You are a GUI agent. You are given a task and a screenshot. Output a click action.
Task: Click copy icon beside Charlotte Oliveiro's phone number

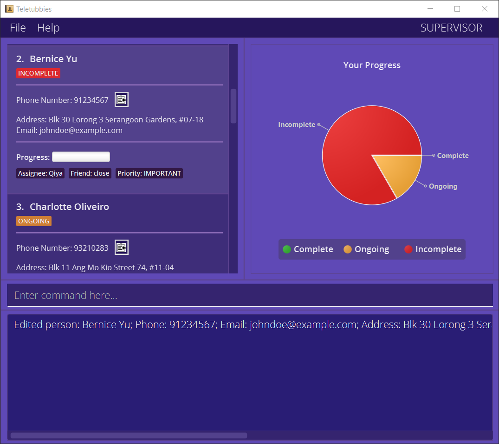(x=121, y=247)
